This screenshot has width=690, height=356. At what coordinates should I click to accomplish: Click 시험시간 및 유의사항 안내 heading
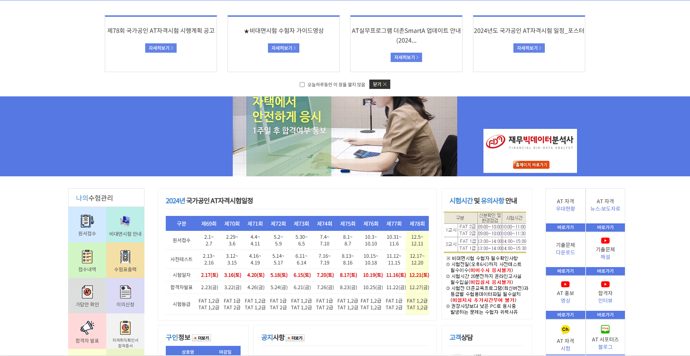tap(483, 201)
